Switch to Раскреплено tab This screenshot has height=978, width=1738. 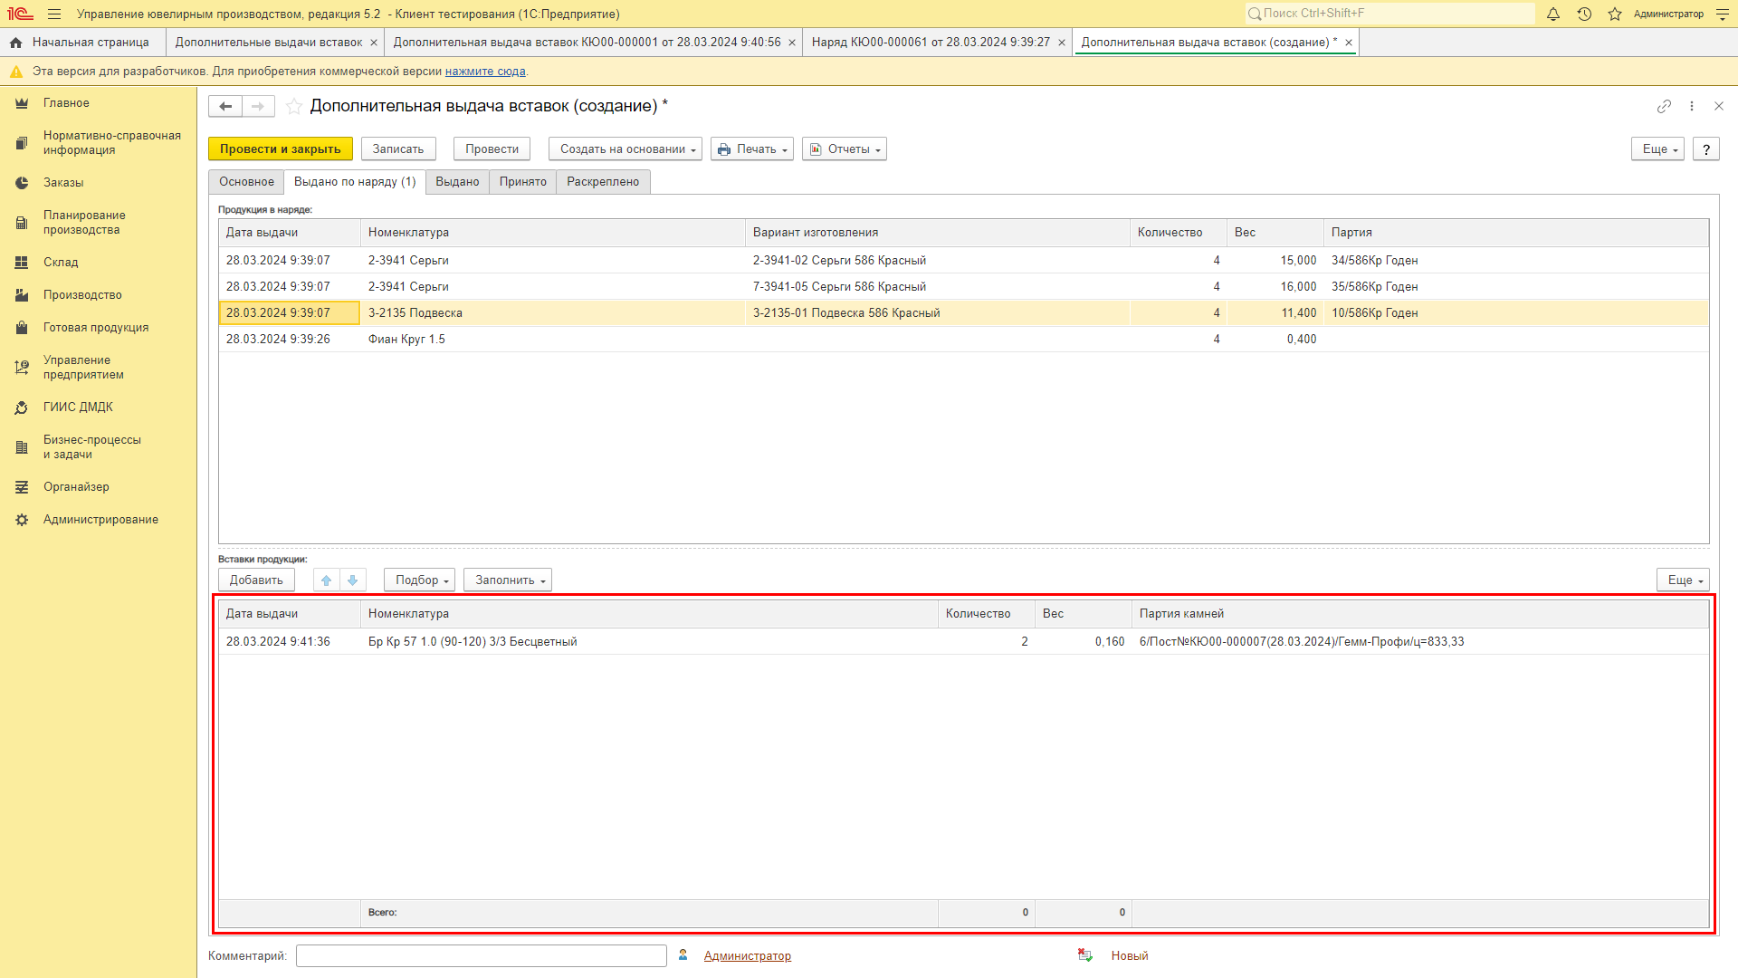click(603, 182)
